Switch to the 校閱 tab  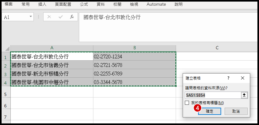pyautogui.click(x=117, y=4)
